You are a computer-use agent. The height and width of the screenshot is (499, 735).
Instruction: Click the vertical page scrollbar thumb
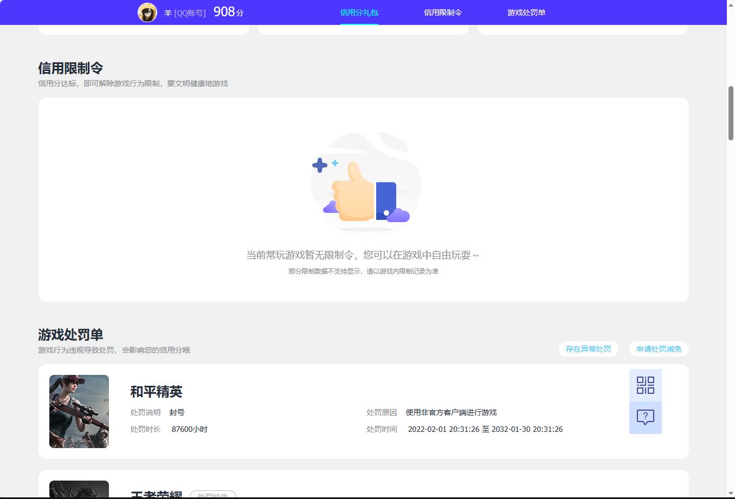coord(731,113)
